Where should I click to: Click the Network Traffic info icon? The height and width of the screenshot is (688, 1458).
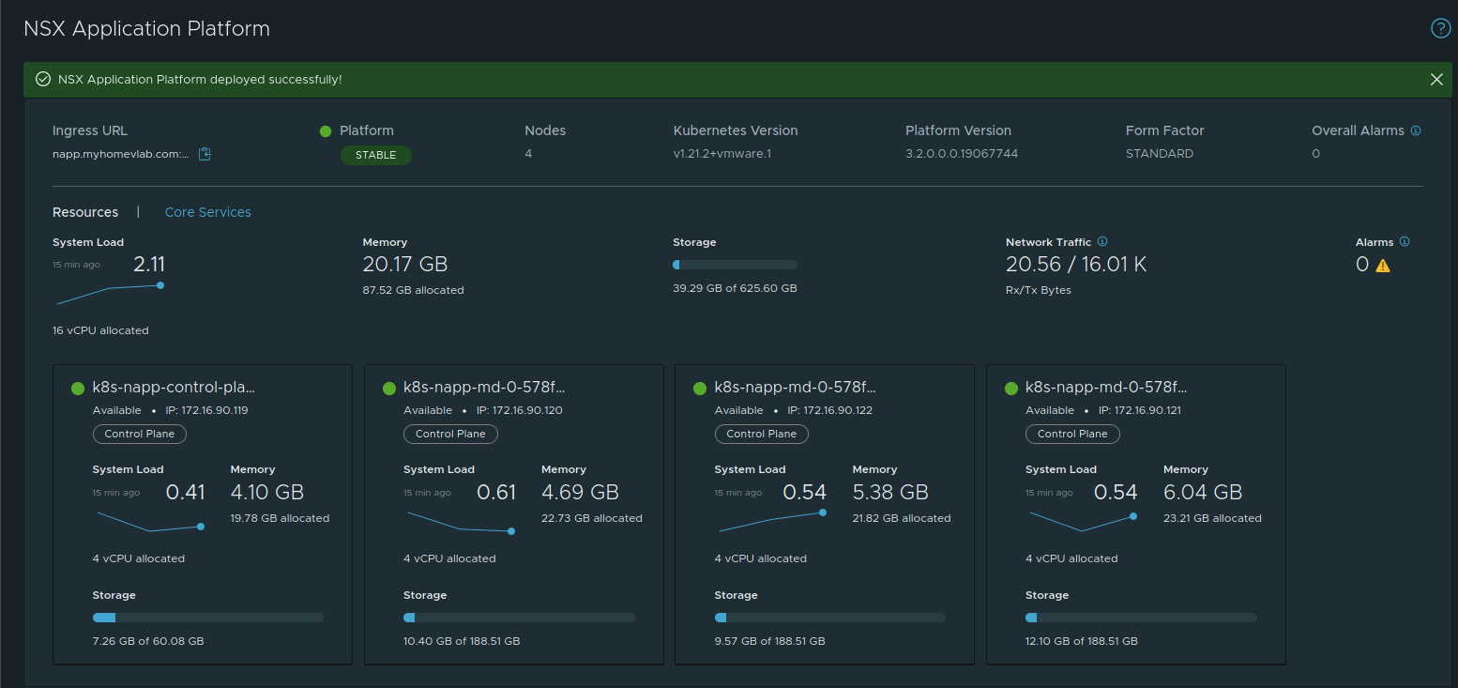click(x=1102, y=241)
